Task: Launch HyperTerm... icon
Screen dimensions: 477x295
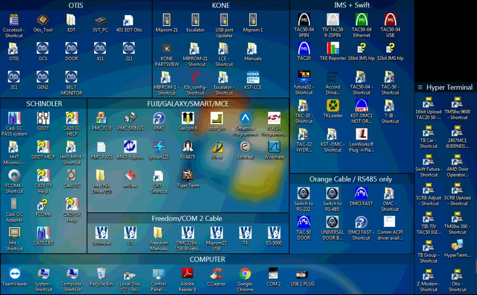Action: pyautogui.click(x=457, y=245)
